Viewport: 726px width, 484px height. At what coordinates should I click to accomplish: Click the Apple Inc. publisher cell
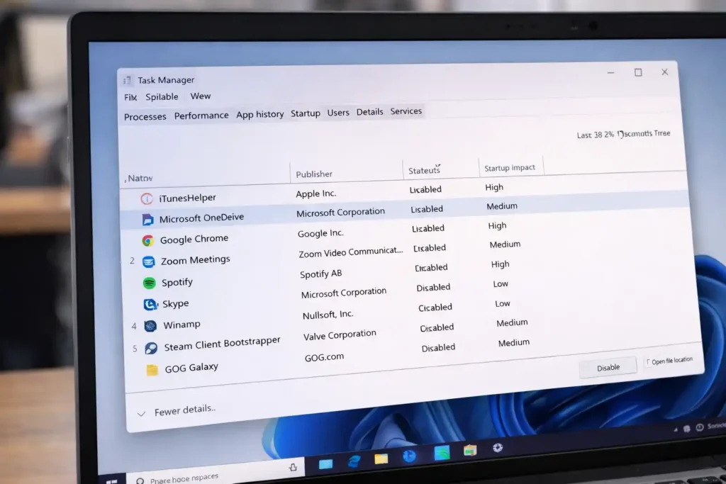(315, 194)
